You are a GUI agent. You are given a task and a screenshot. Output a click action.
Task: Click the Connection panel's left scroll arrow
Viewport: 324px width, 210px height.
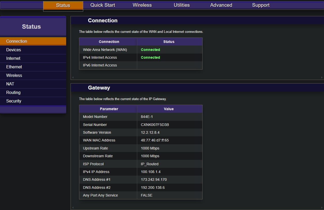click(x=73, y=77)
